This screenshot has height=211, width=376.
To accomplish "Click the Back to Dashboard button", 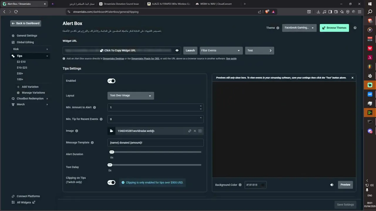I will point(26,23).
